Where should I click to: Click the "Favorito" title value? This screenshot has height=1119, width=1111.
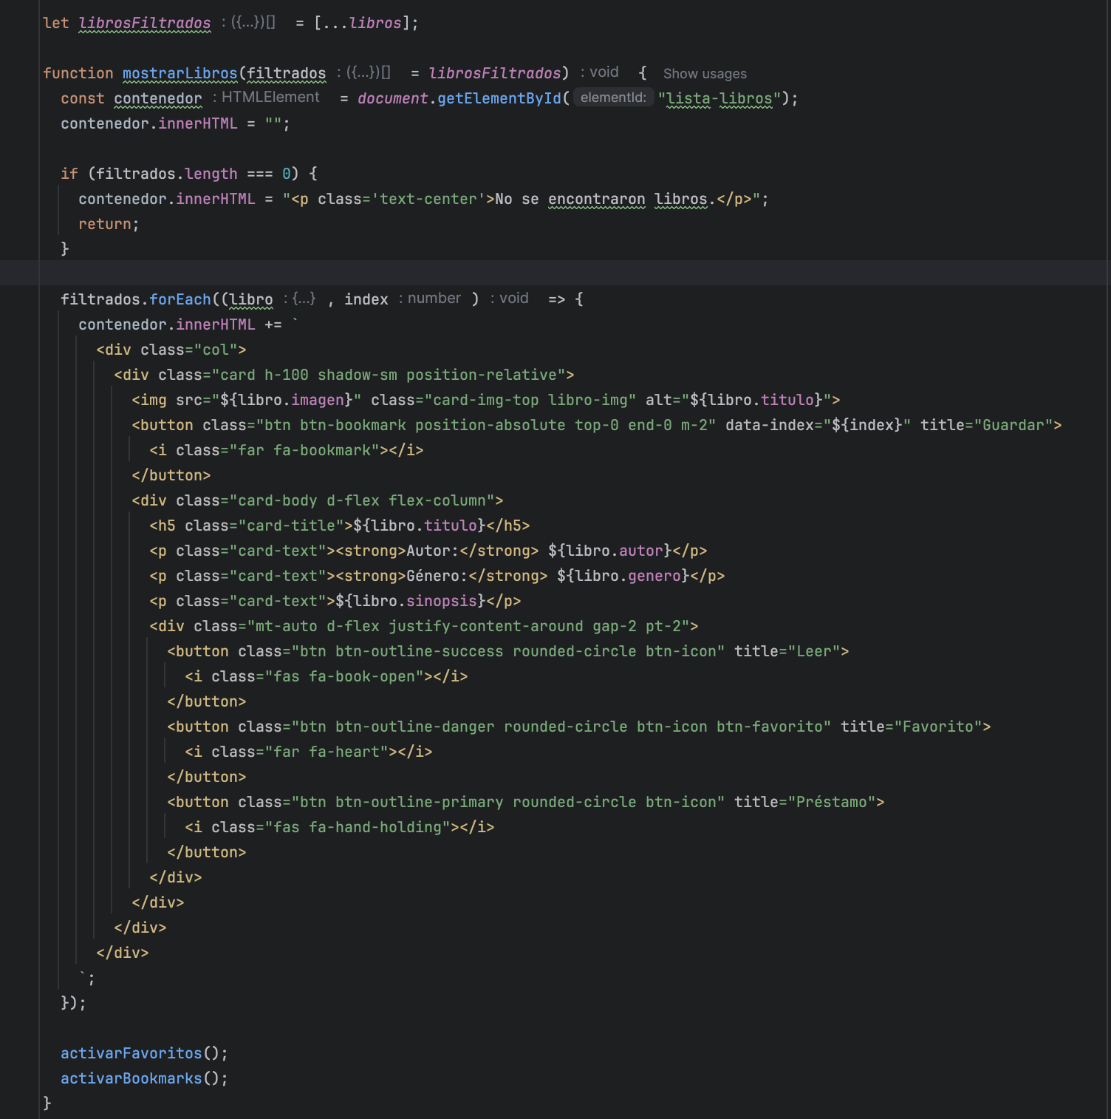pyautogui.click(x=938, y=727)
